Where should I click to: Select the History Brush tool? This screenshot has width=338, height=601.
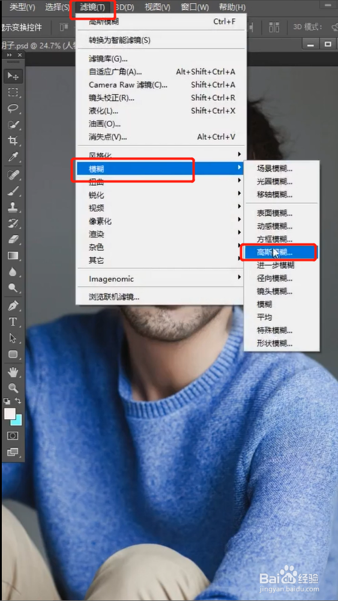click(x=13, y=223)
